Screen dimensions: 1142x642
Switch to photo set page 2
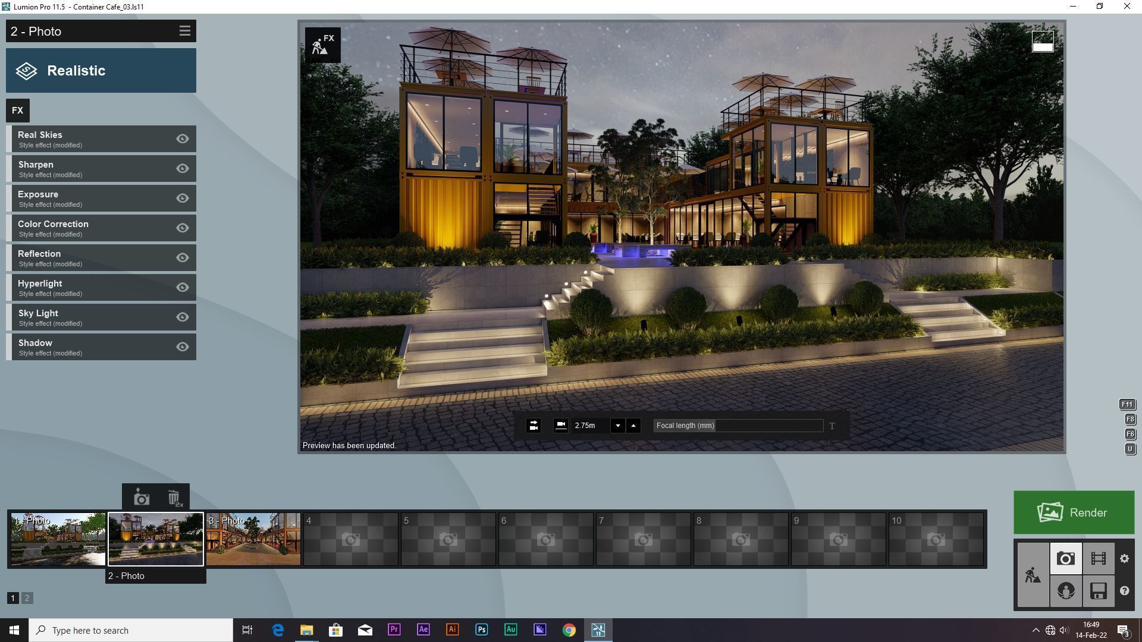(27, 598)
